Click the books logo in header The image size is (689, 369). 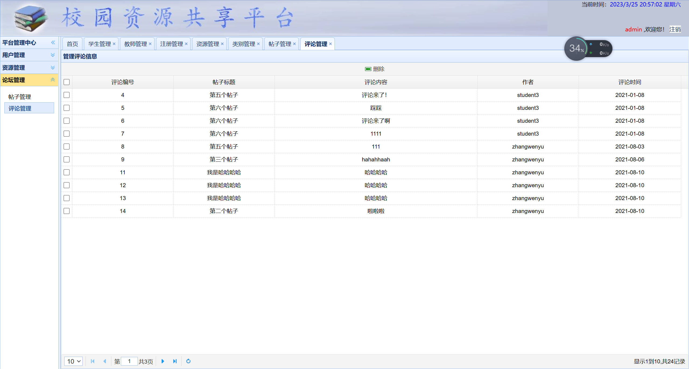(30, 18)
